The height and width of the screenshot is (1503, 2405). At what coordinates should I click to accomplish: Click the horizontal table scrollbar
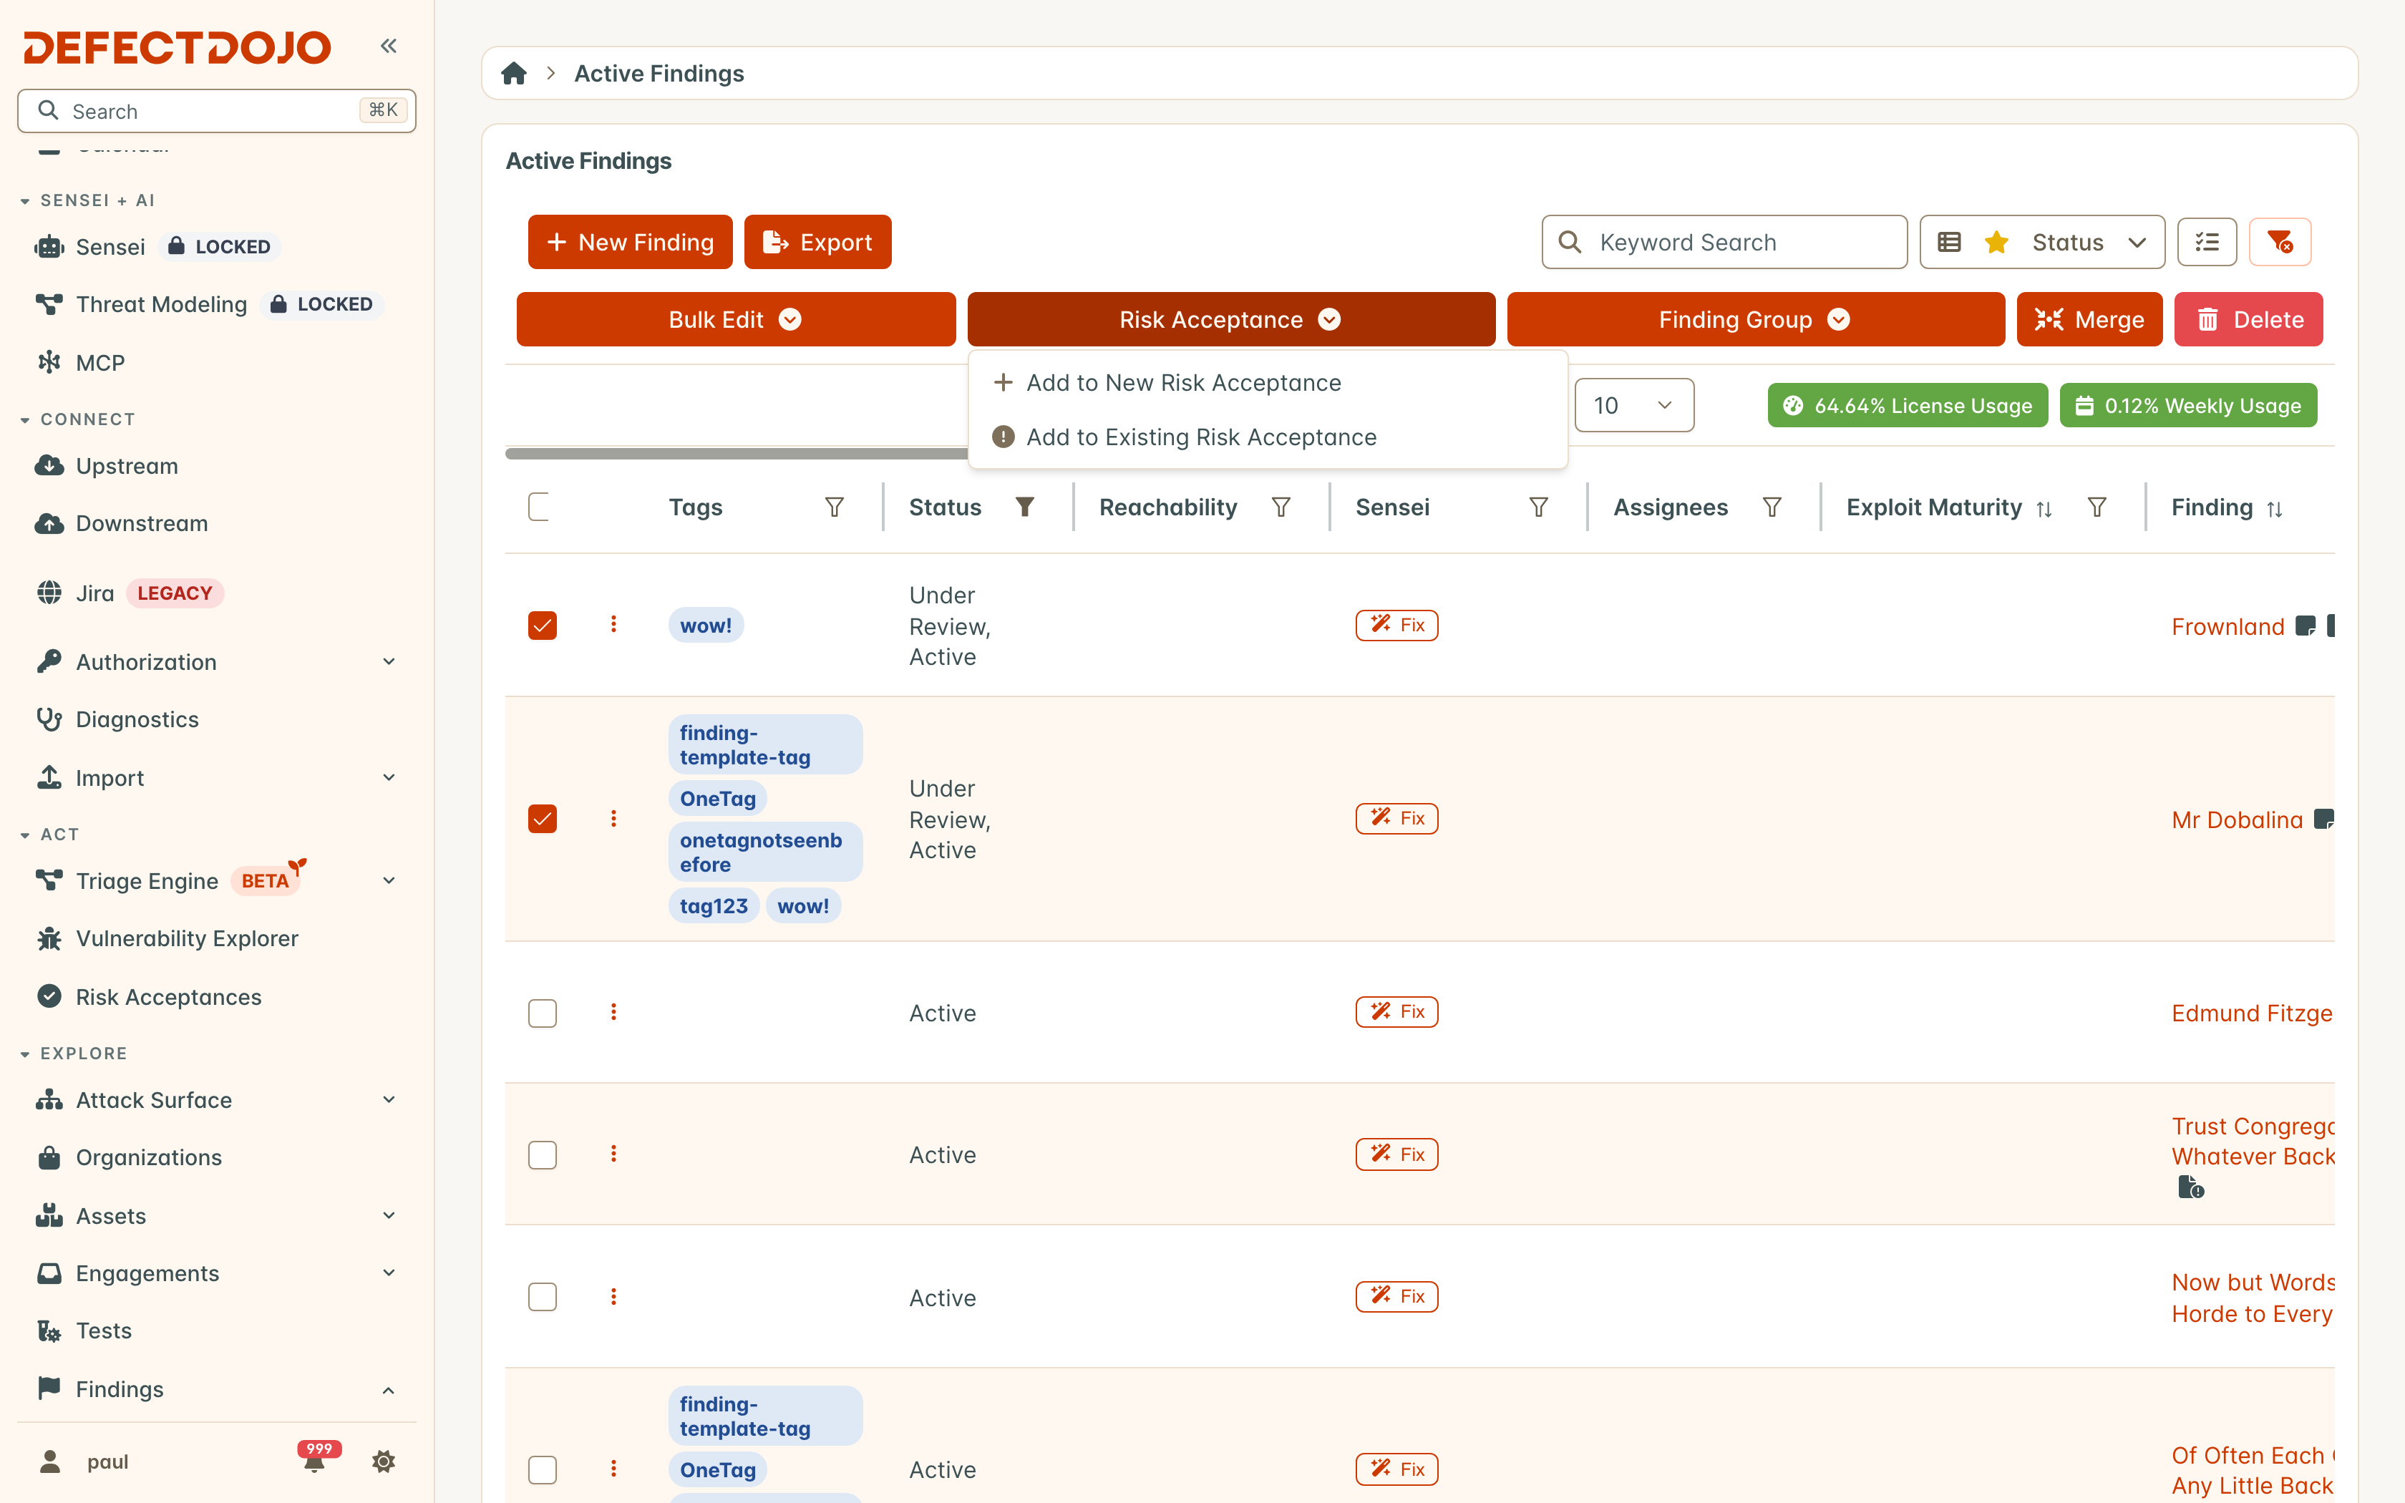[735, 454]
